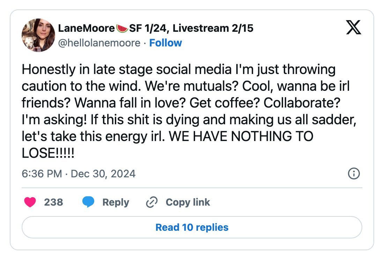Open the tweet info circle icon

click(354, 173)
